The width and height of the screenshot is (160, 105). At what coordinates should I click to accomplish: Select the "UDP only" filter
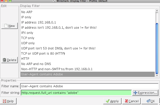click(x=87, y=43)
